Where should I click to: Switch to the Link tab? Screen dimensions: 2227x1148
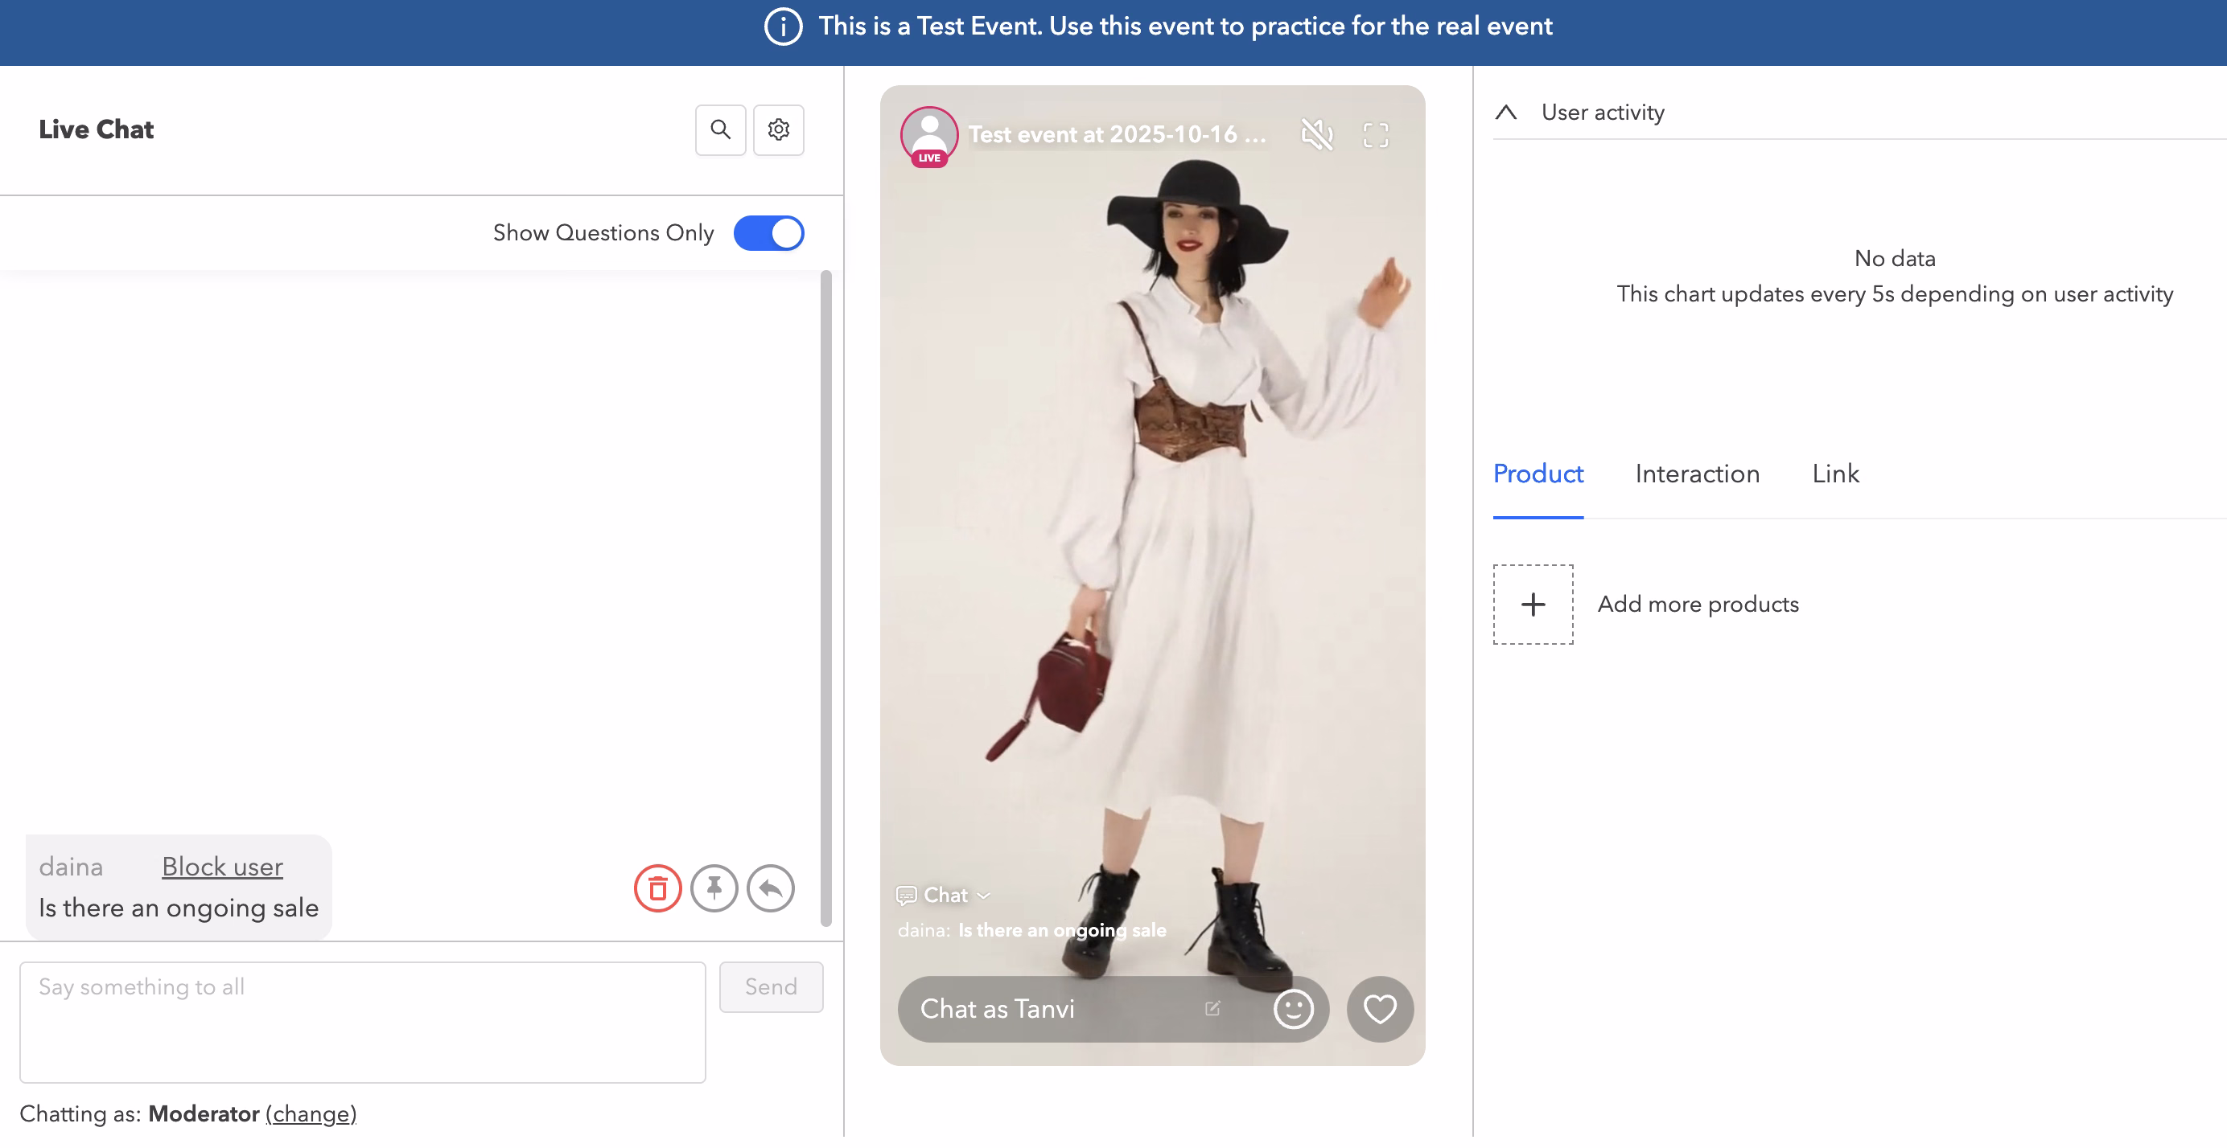(x=1834, y=474)
